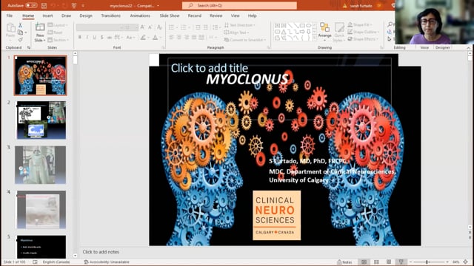Switch to the Design tab
This screenshot has height=266, width=474.
pos(86,16)
